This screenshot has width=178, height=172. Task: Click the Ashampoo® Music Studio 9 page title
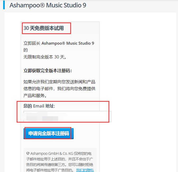[48, 5]
